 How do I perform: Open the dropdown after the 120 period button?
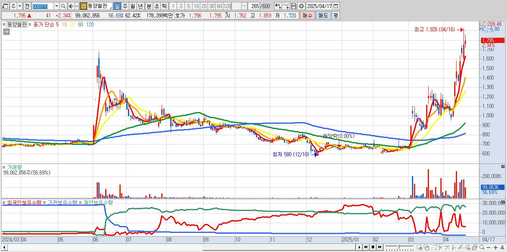pyautogui.click(x=244, y=6)
